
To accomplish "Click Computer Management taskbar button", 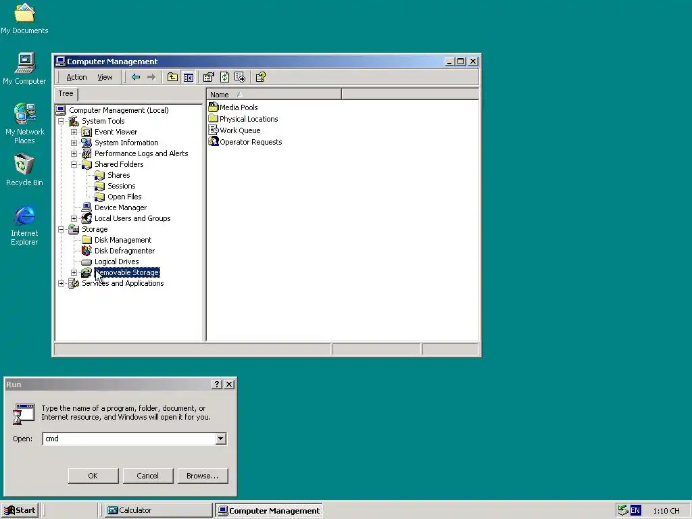I will (269, 511).
